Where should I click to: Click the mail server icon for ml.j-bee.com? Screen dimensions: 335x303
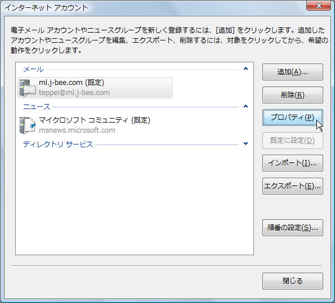[x=27, y=88]
